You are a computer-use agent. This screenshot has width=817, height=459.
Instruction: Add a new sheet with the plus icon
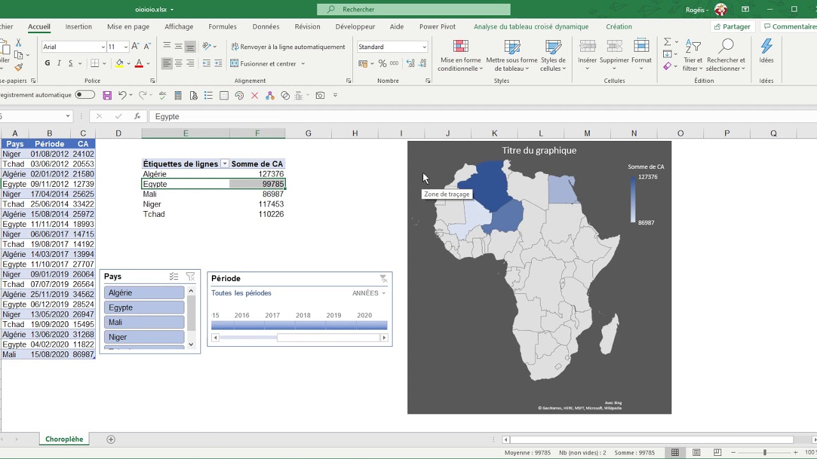pyautogui.click(x=110, y=439)
